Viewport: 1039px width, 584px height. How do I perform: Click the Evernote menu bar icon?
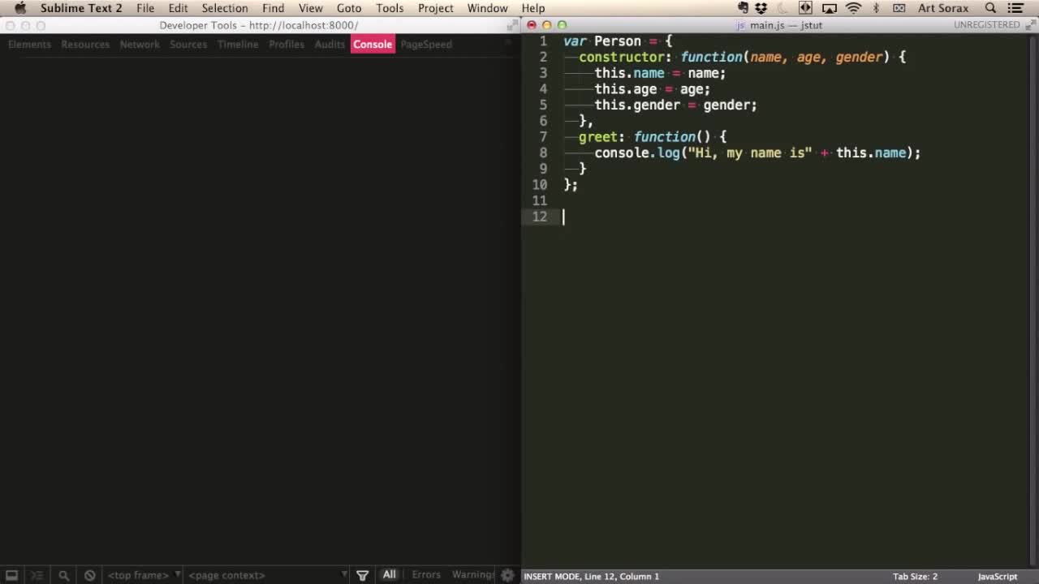point(743,8)
